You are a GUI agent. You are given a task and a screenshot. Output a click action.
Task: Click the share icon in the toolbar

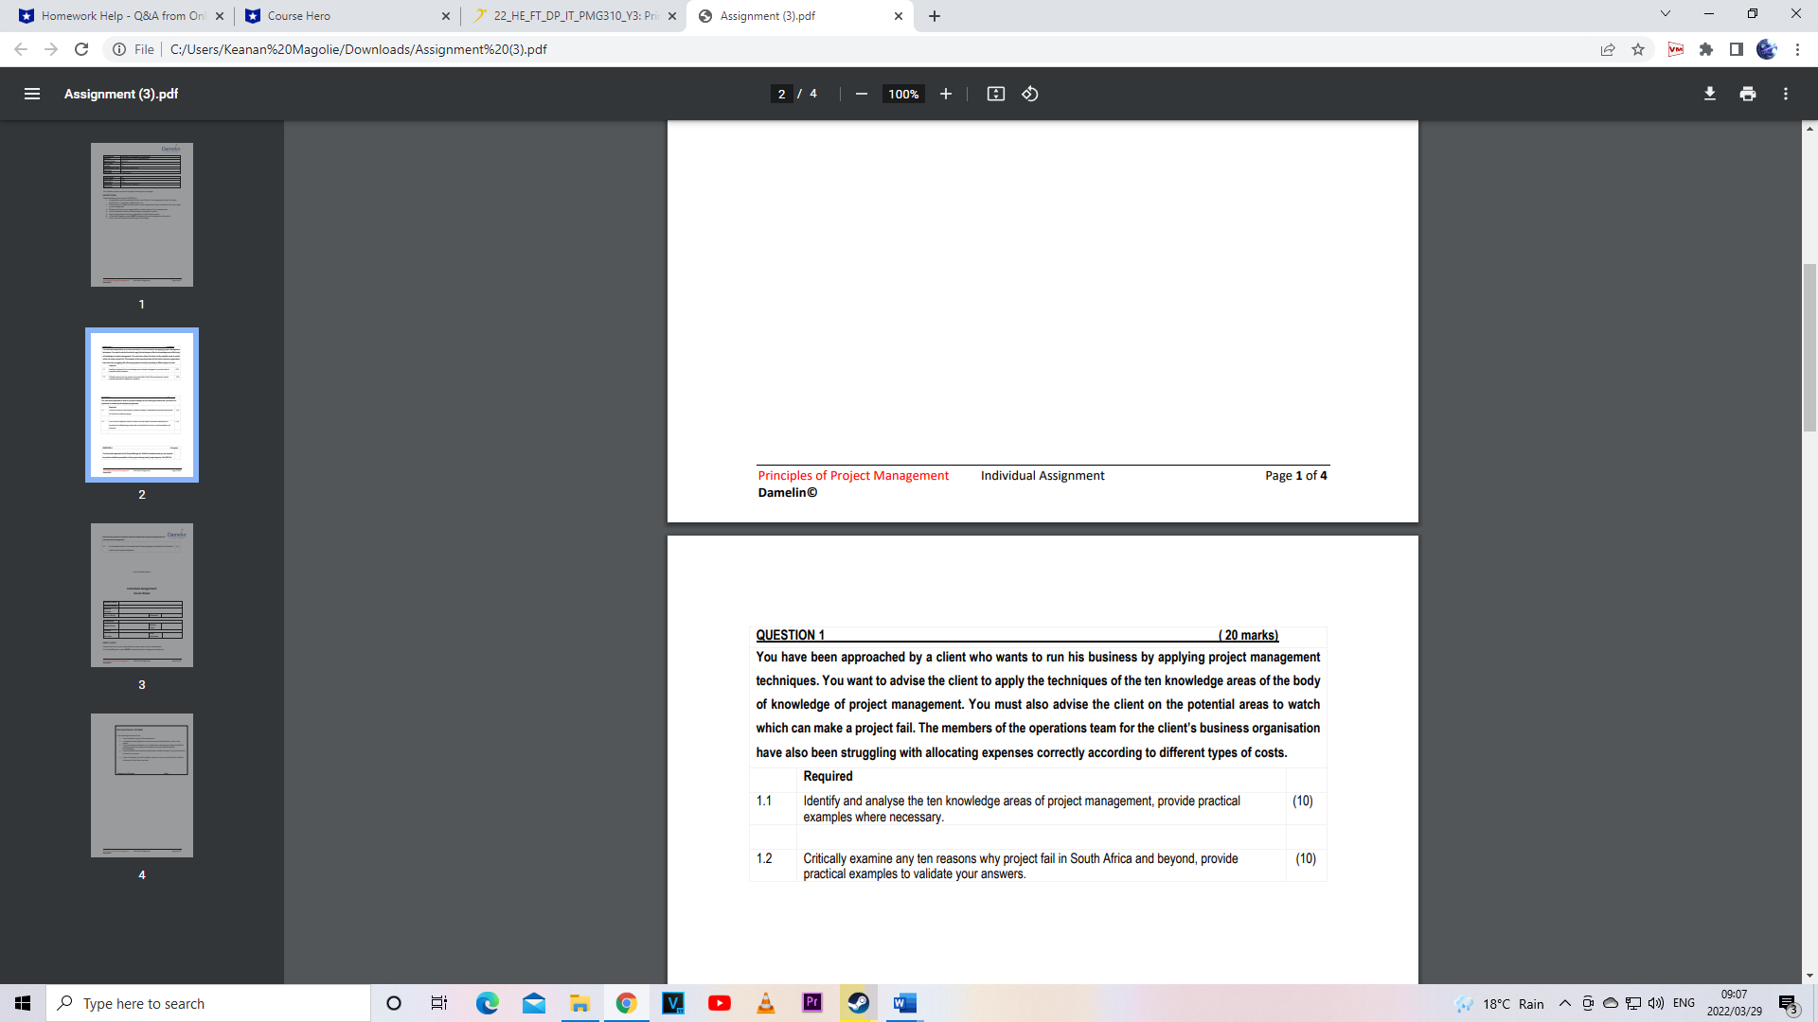[x=1608, y=49]
